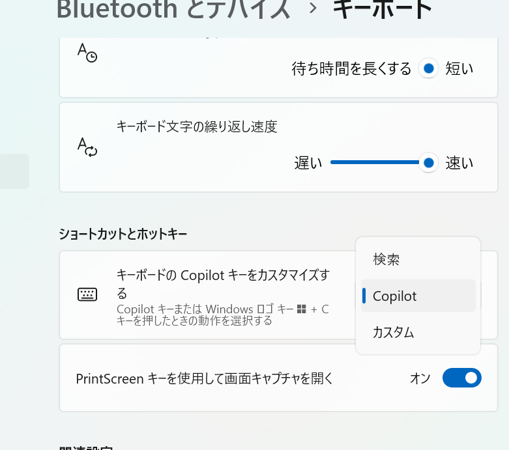Click the キーボード breadcrumb title
The image size is (509, 450).
click(383, 9)
